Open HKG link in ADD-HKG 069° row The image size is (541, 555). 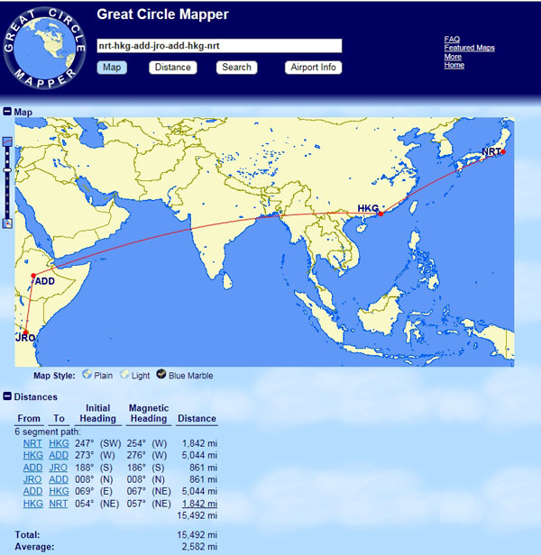[x=59, y=491]
